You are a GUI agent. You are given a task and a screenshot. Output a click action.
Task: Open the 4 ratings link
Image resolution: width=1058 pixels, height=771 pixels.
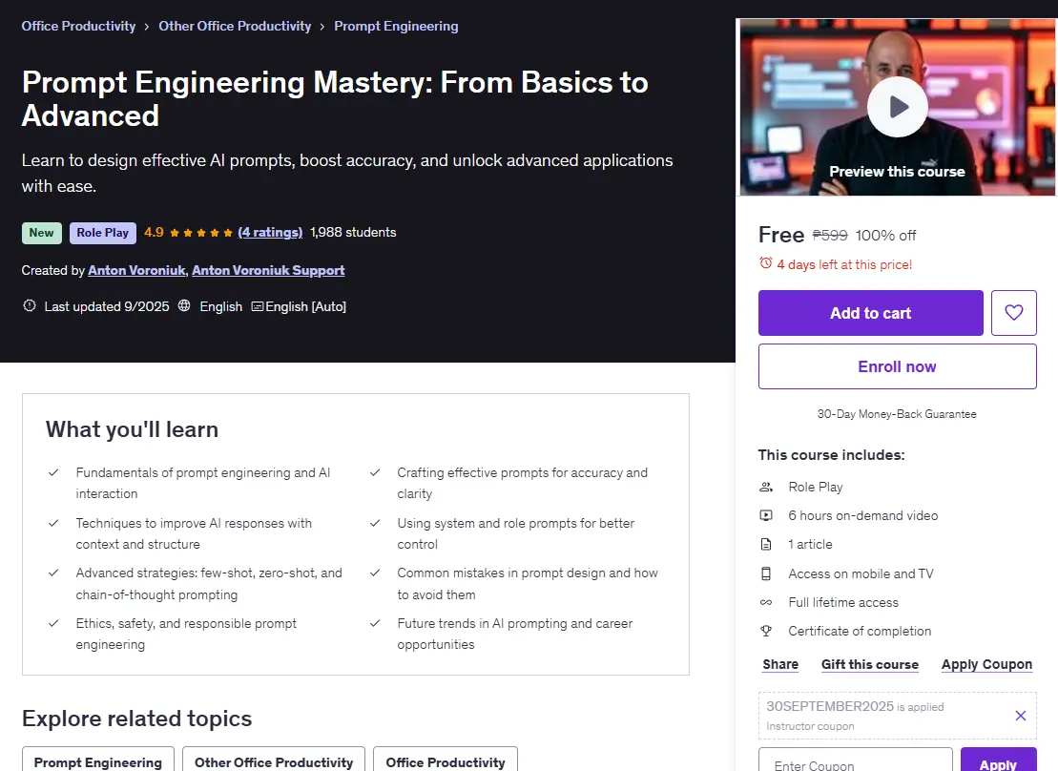pyautogui.click(x=270, y=232)
